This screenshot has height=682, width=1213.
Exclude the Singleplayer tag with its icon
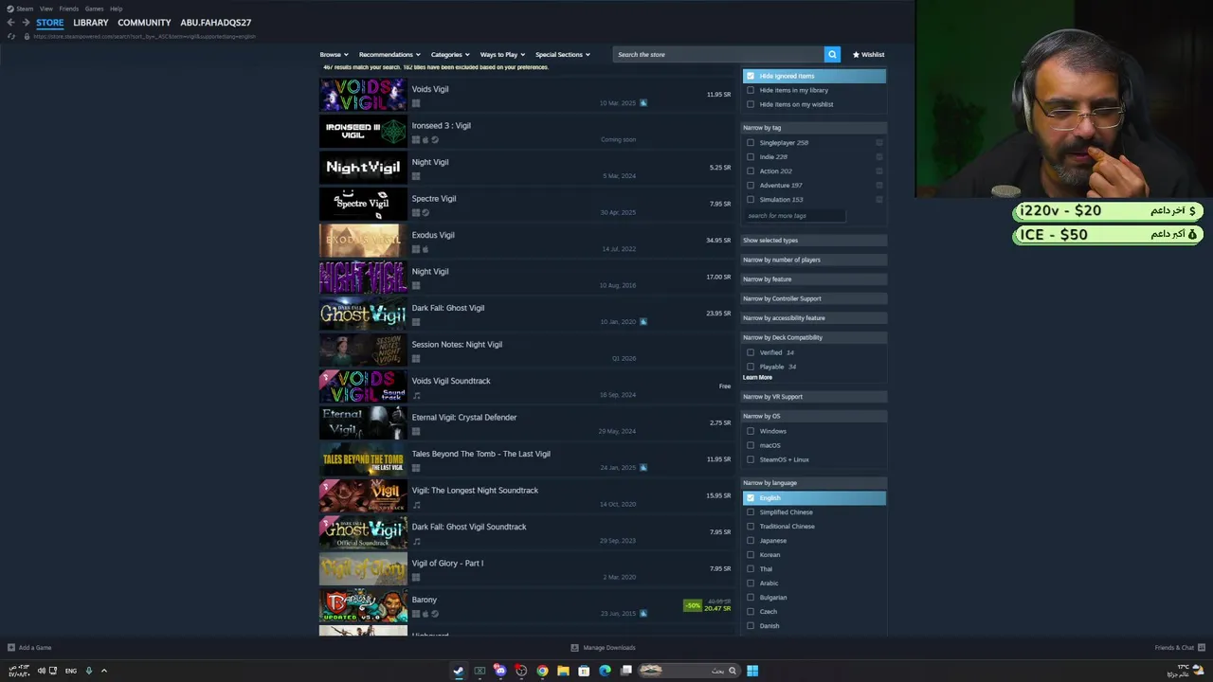tap(879, 143)
